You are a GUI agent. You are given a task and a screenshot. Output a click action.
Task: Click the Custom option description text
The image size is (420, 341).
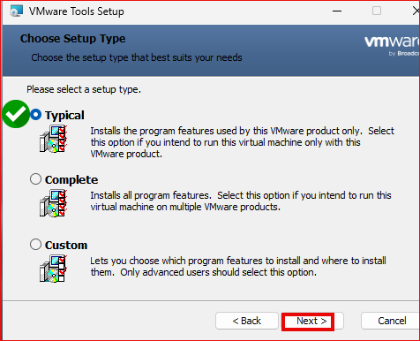(238, 267)
